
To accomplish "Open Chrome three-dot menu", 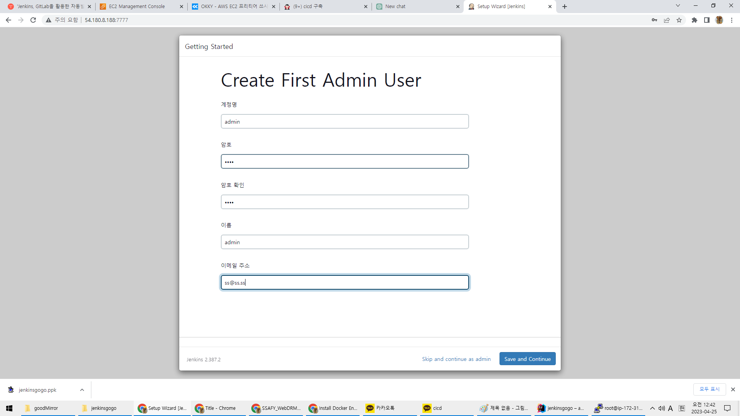I will (732, 20).
